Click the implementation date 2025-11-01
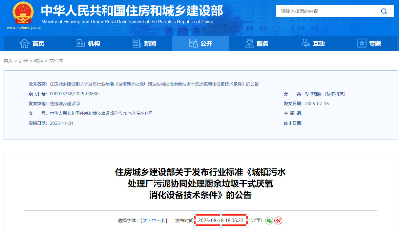Image resolution: width=399 pixels, height=230 pixels. (x=62, y=123)
